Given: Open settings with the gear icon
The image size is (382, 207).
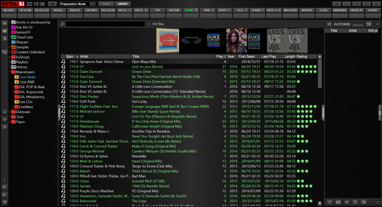Looking at the screenshot, I should (53, 3).
